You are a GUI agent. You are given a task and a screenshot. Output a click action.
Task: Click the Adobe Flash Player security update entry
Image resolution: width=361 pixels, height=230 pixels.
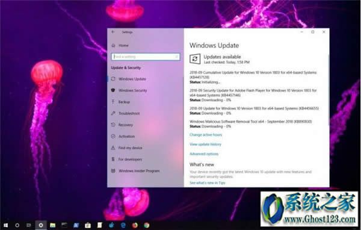(253, 95)
